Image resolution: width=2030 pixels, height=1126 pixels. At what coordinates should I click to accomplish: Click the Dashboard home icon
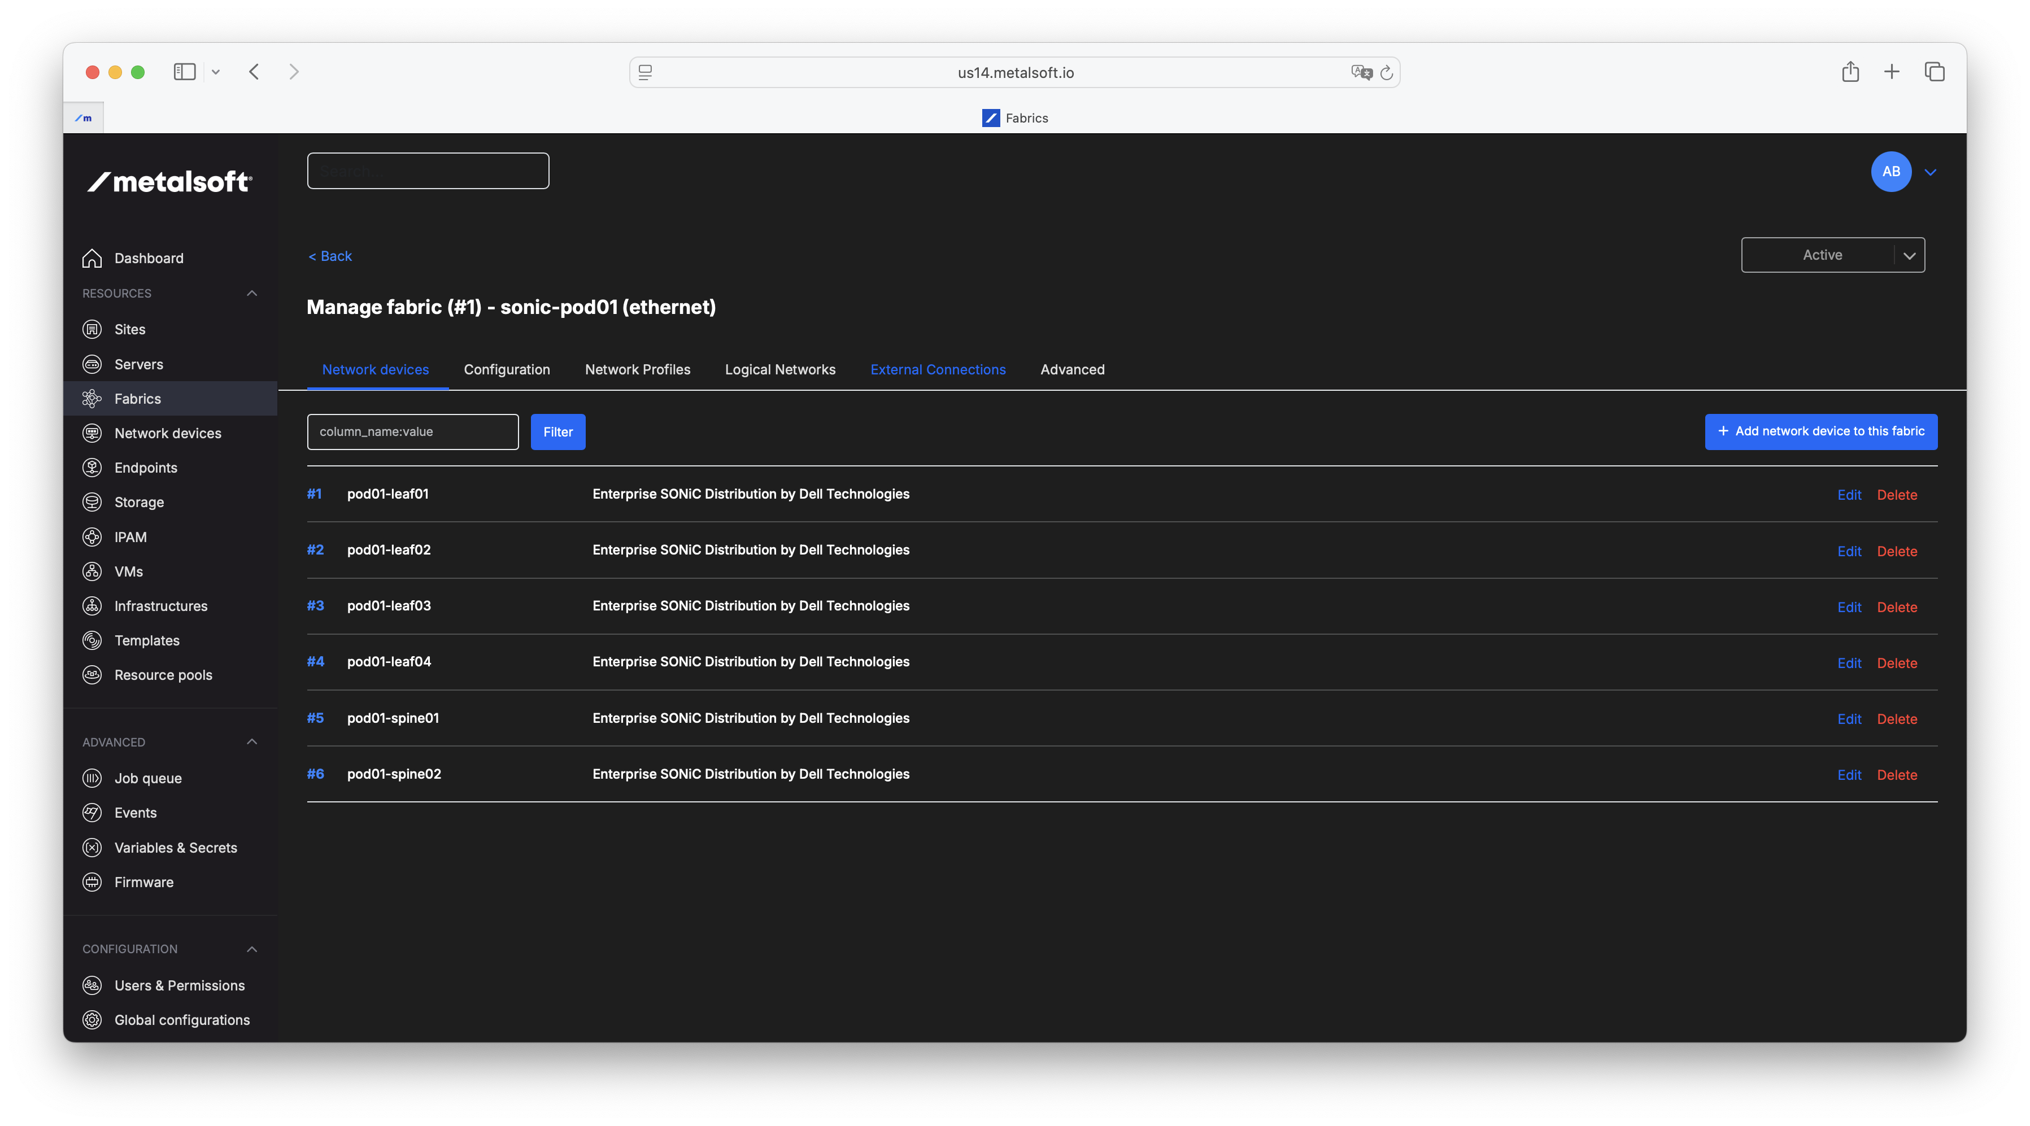point(92,258)
